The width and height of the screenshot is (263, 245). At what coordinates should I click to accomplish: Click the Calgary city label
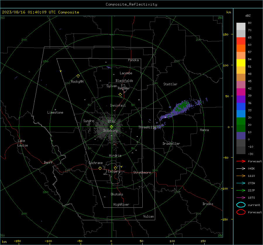(114, 171)
